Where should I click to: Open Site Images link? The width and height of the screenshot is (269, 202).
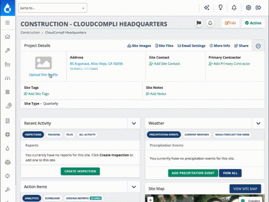pos(139,46)
